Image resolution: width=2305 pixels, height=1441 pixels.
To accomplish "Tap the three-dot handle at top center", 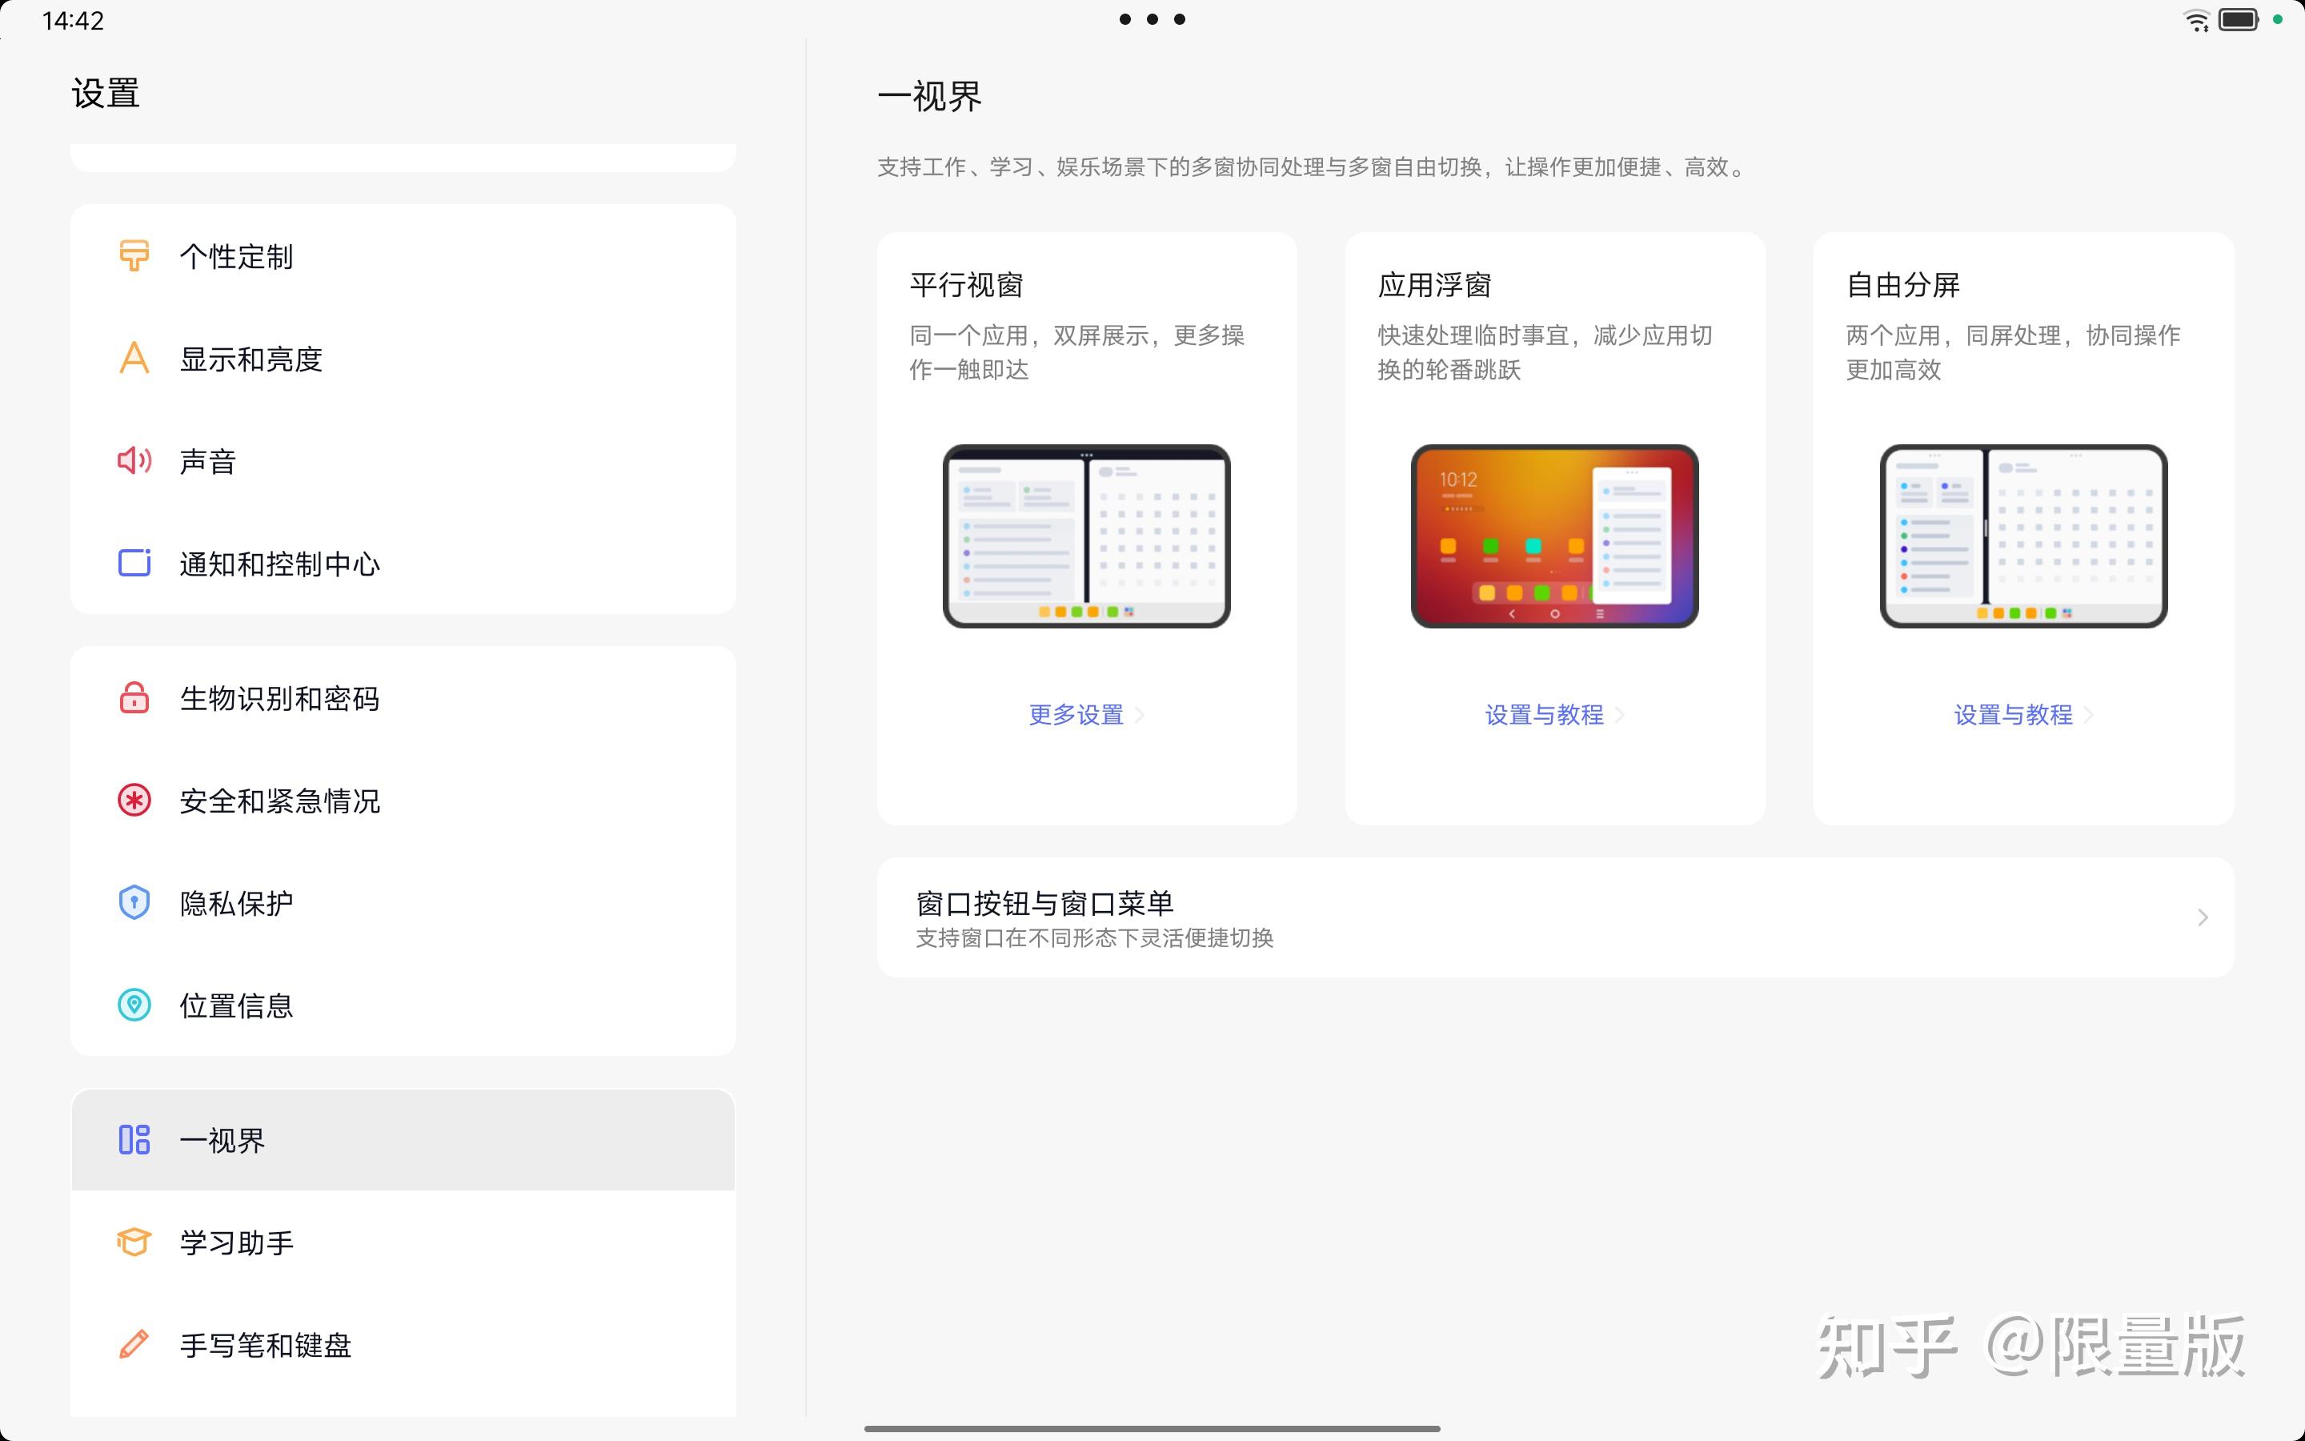I will click(1152, 19).
